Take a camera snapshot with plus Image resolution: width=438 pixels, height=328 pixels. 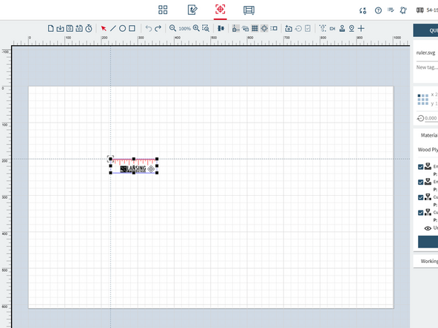click(x=289, y=28)
